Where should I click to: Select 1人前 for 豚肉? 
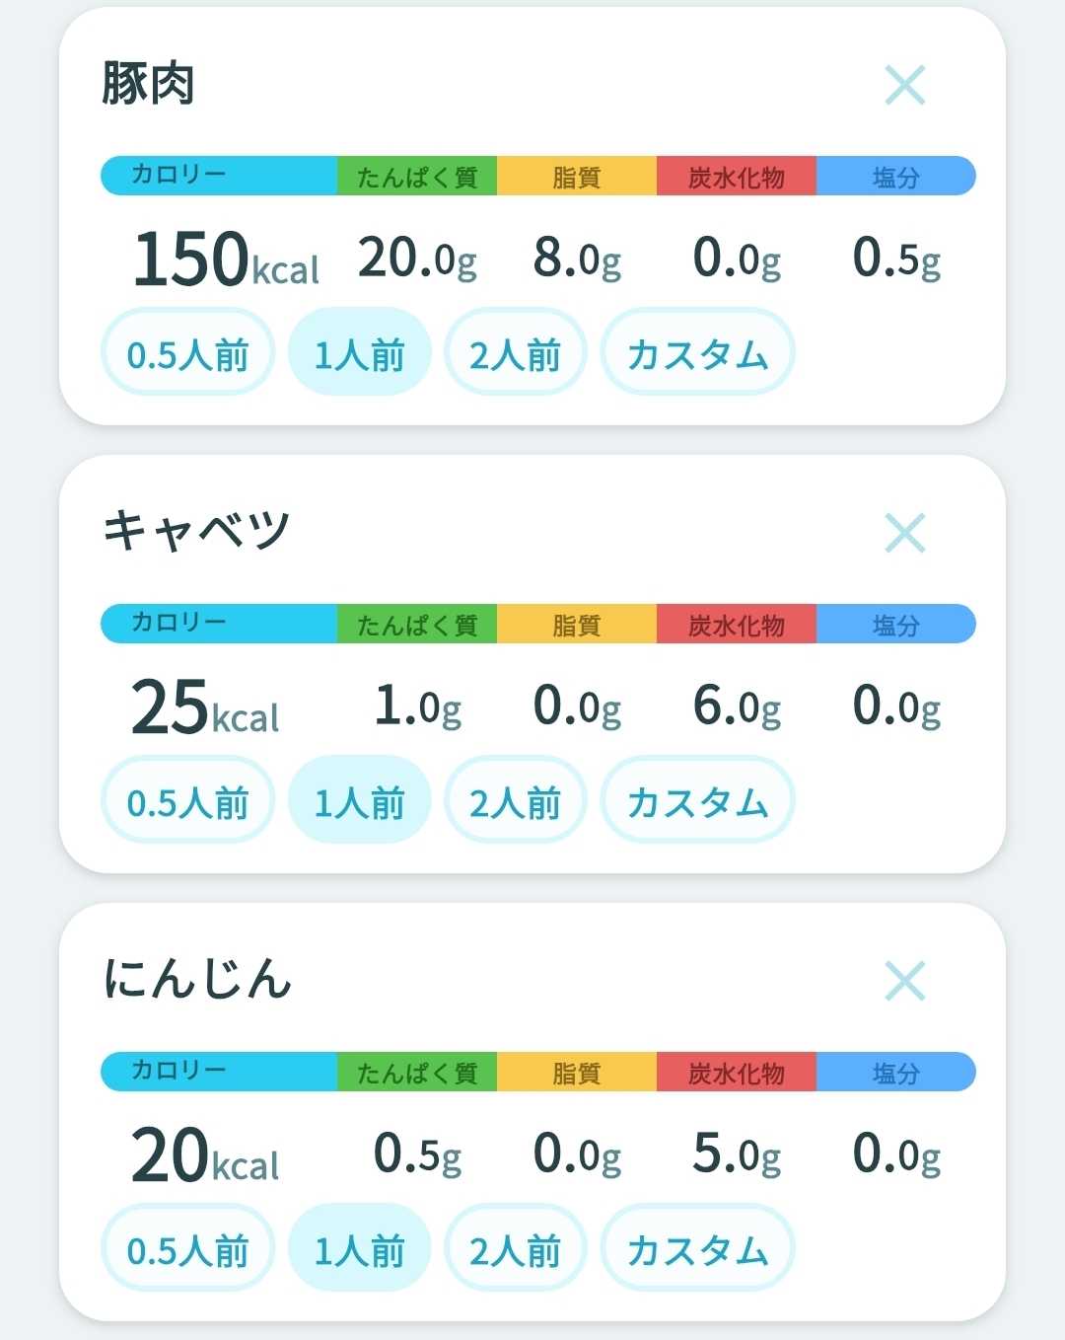[359, 352]
